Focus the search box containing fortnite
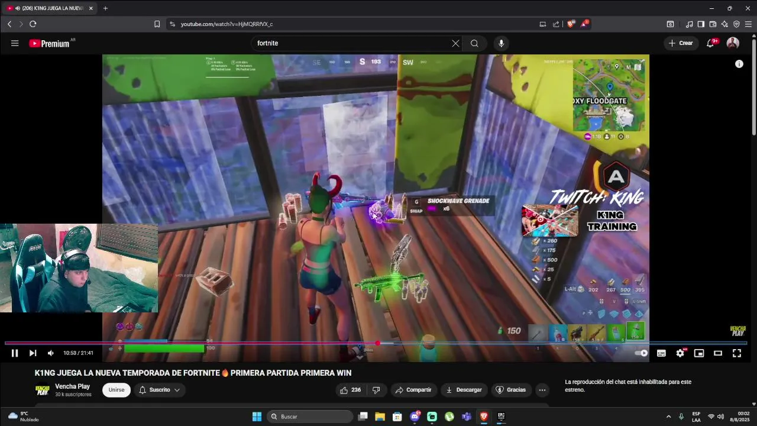The height and width of the screenshot is (426, 757). click(x=352, y=43)
